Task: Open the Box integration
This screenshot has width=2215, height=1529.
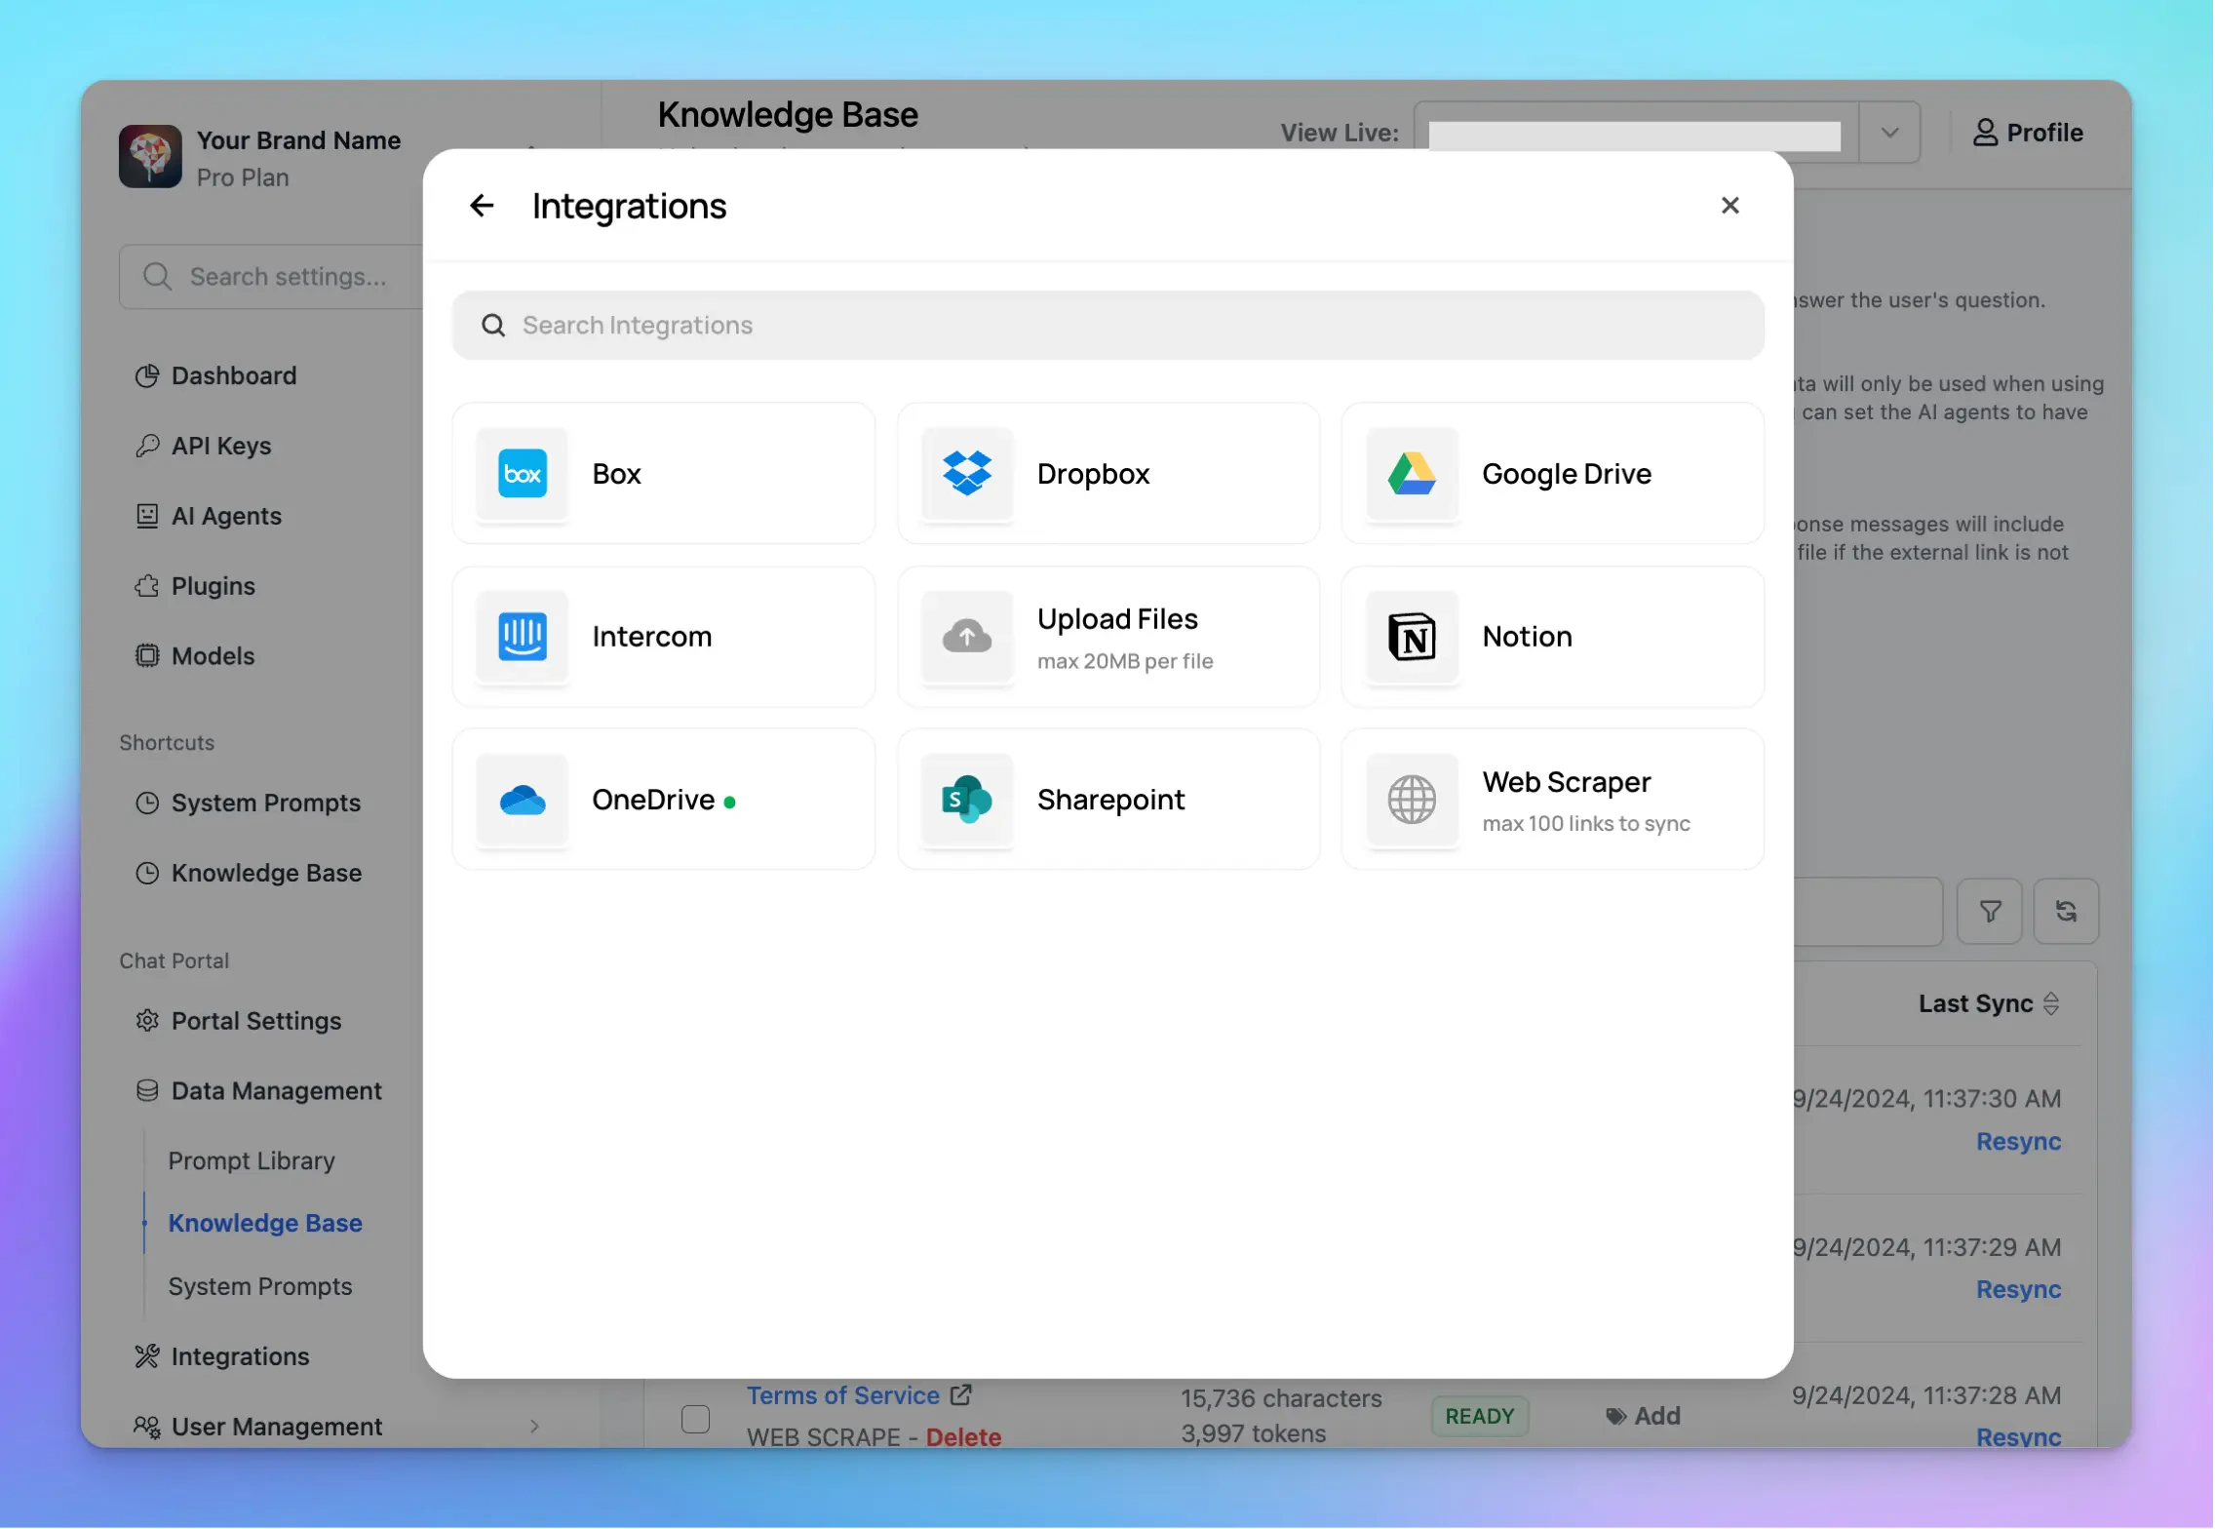Action: tap(663, 474)
